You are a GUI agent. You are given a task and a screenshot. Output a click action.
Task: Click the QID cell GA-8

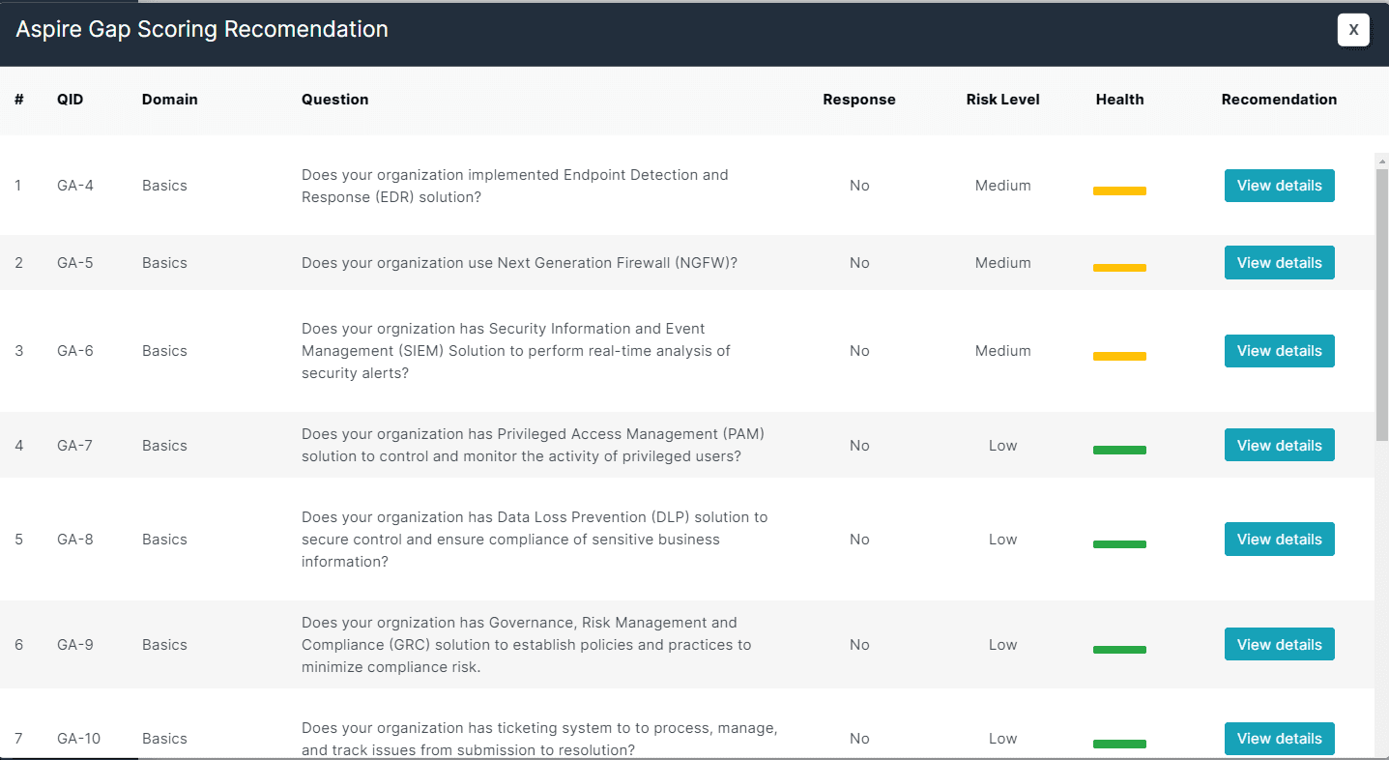75,540
